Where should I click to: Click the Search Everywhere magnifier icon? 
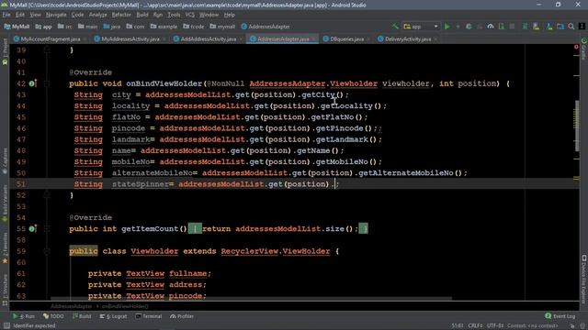(x=571, y=27)
